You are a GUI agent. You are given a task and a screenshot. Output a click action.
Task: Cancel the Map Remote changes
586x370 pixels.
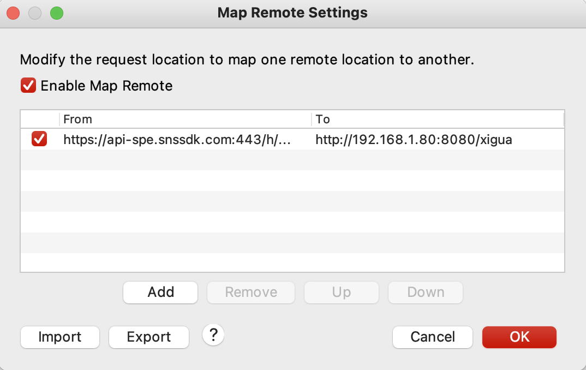point(432,337)
